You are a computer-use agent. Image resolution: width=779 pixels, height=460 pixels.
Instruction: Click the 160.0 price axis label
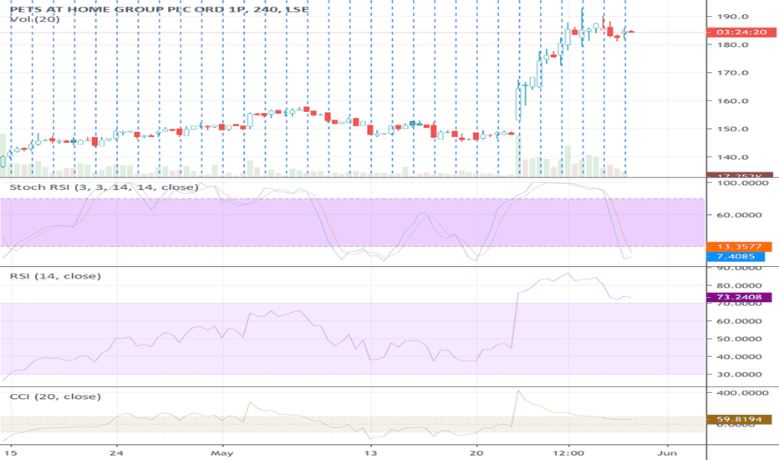(x=733, y=101)
